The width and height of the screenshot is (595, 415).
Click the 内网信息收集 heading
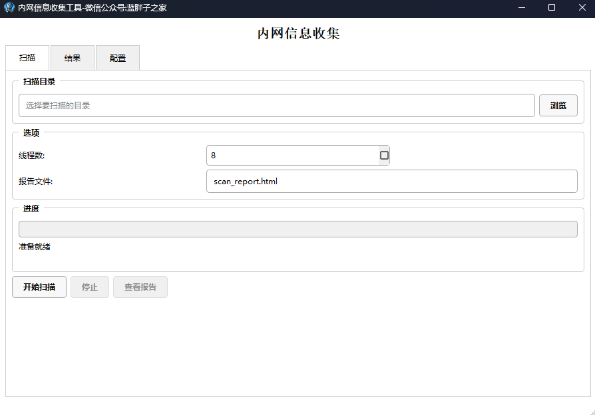[298, 33]
